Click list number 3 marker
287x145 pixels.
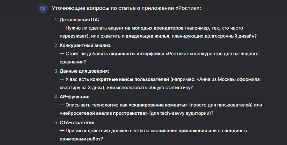[56, 71]
